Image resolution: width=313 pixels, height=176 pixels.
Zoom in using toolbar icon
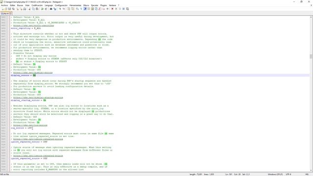(x=60, y=9)
